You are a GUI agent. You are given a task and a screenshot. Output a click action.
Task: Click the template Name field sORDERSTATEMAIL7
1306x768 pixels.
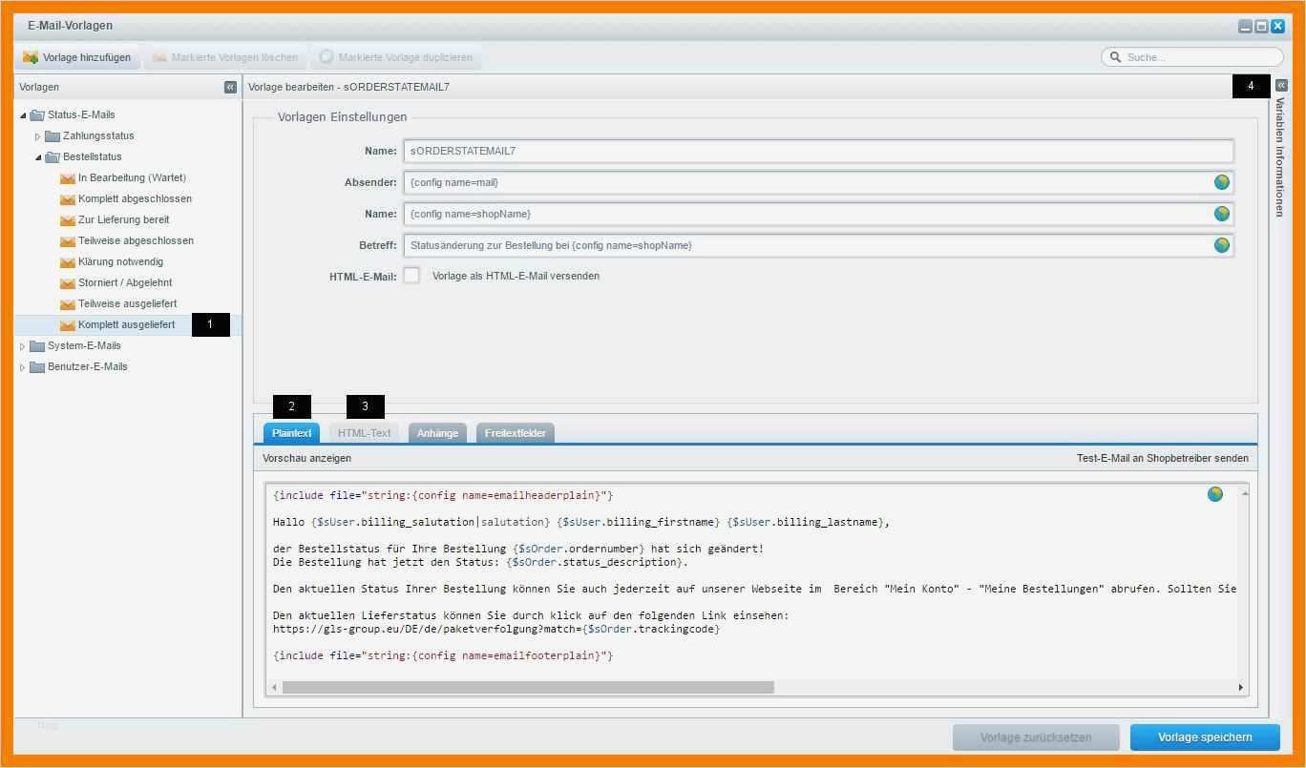coord(818,151)
